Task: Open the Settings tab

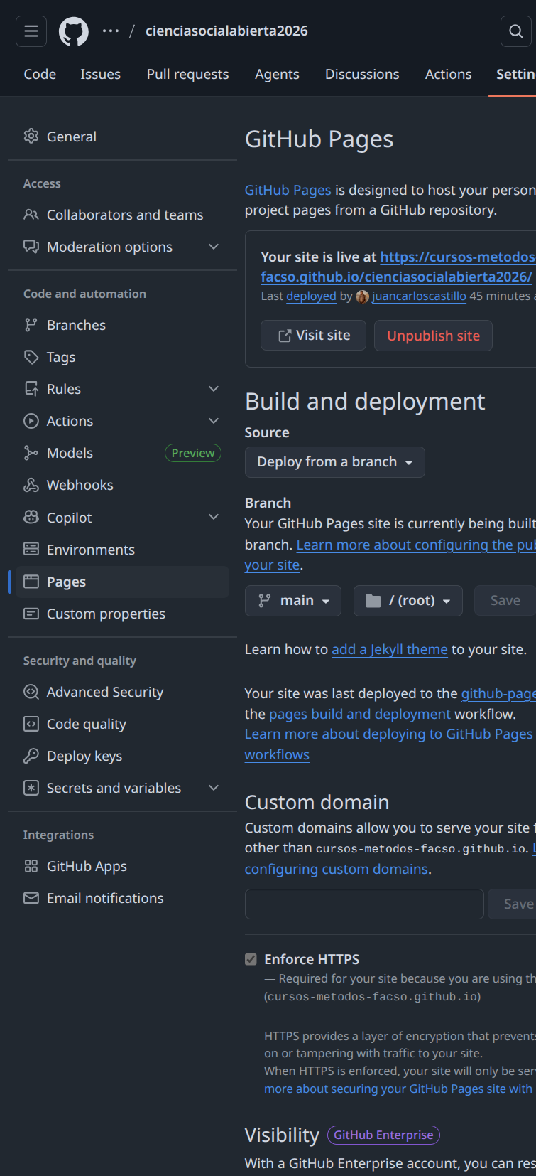Action: pos(515,74)
